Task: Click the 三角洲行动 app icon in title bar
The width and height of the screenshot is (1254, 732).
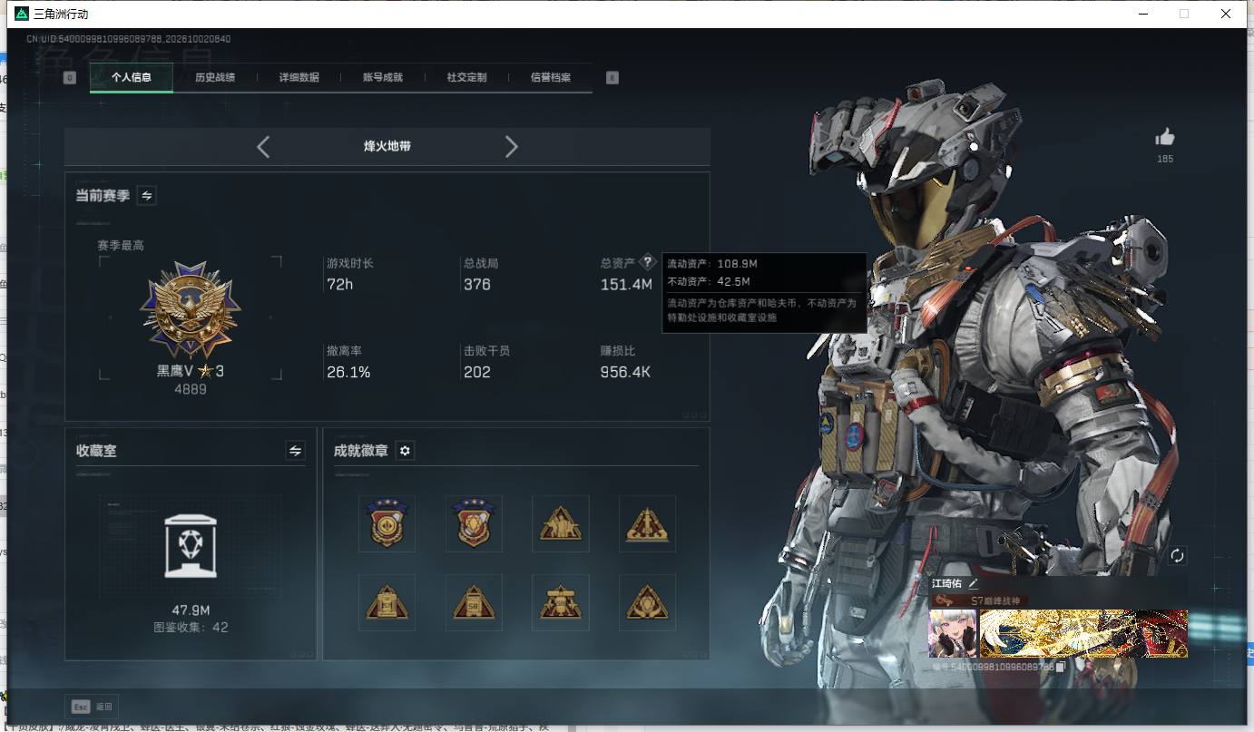Action: point(22,14)
